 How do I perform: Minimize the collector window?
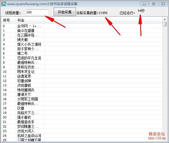coord(144,4)
